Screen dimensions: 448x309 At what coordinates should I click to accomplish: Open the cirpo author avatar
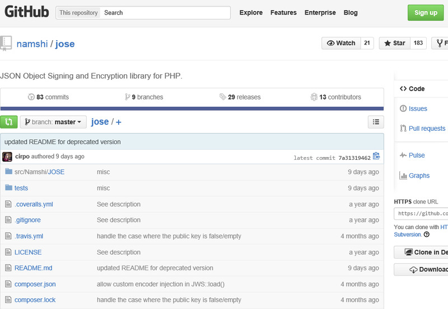[7, 156]
